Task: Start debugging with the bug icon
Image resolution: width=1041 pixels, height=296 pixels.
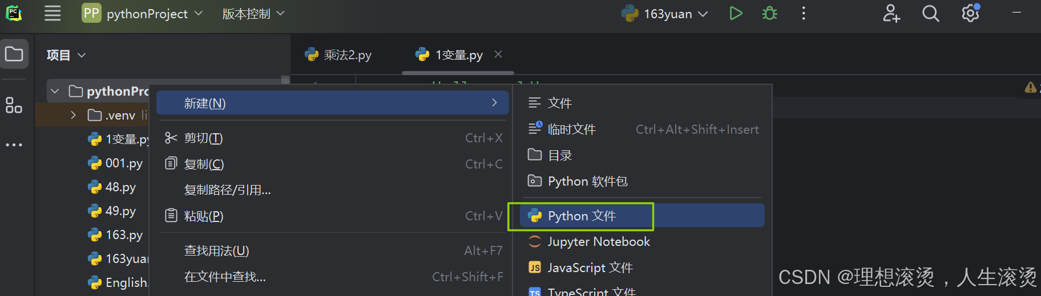Action: tap(769, 13)
